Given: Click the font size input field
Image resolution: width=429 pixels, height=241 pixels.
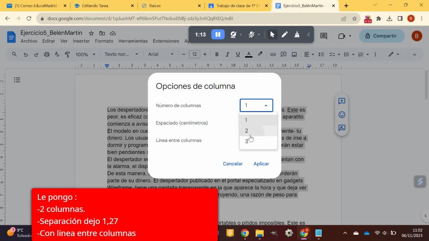Looking at the screenshot, I should [194, 54].
